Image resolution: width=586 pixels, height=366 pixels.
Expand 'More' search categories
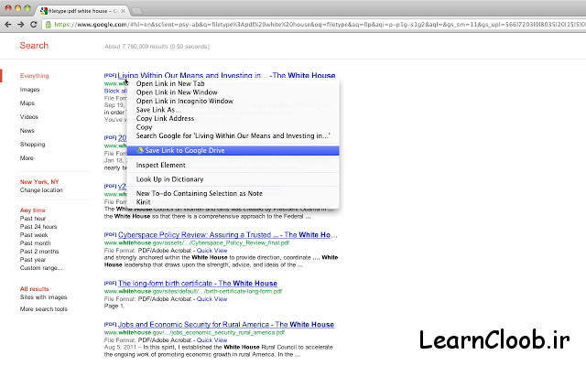[27, 158]
